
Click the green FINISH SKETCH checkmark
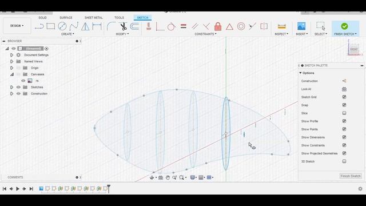tap(344, 26)
